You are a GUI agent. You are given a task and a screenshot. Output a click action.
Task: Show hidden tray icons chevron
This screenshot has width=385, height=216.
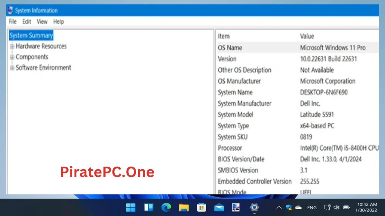pyautogui.click(x=279, y=207)
